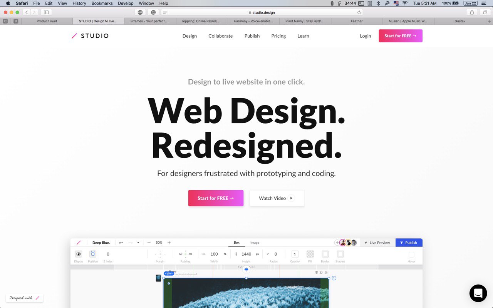
Task: Switch to the Plant Nanny tab
Action: [305, 21]
